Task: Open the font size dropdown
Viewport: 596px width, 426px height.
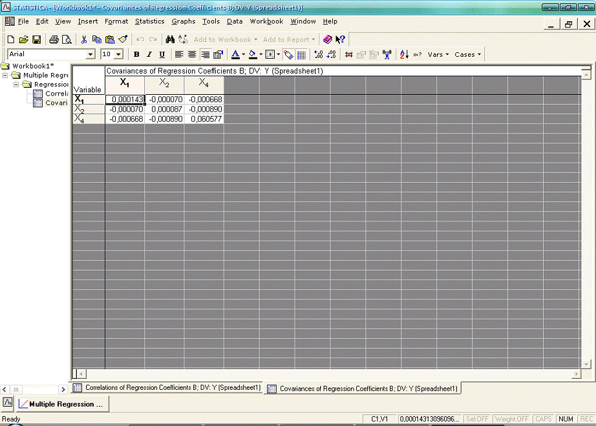Action: 118,55
